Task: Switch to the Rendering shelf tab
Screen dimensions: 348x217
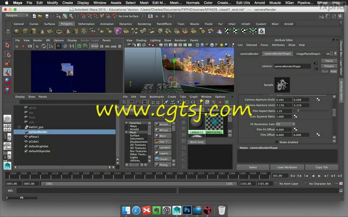Action: click(144, 24)
